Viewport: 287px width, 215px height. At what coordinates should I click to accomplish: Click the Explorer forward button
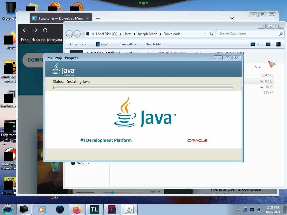(77, 34)
